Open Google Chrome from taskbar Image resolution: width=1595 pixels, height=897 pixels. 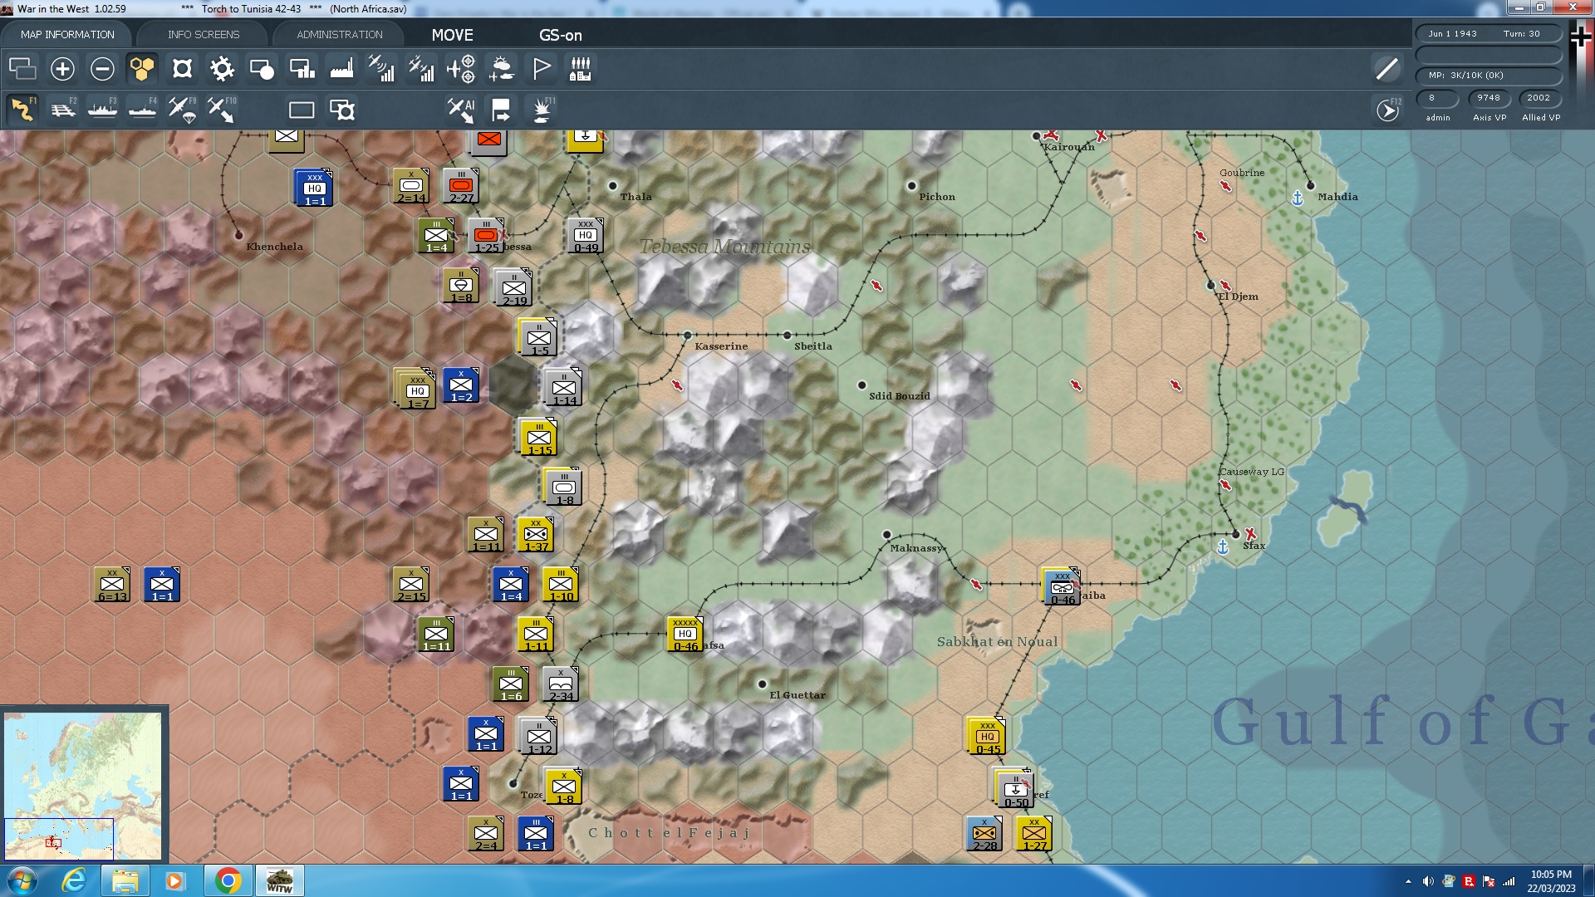click(x=228, y=880)
